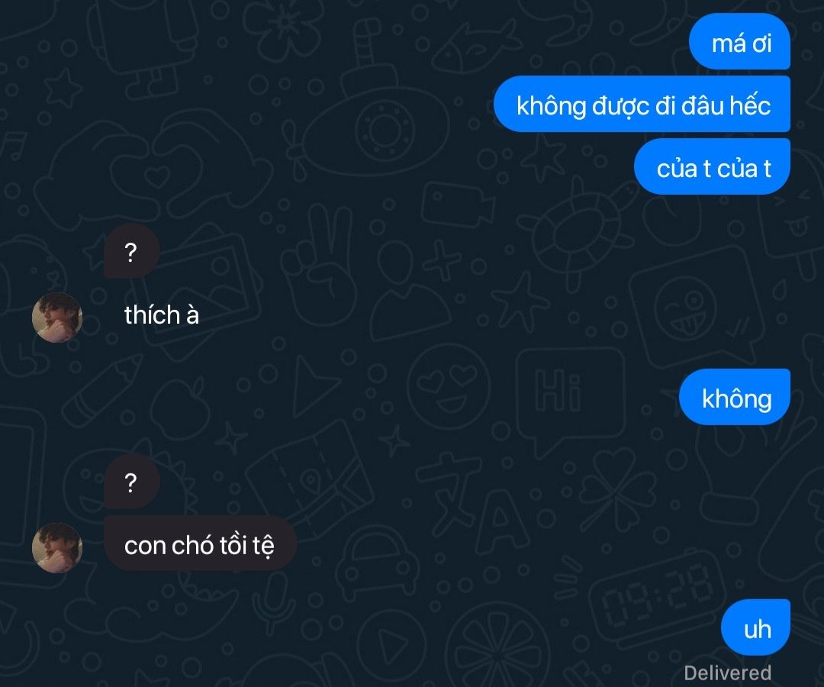
Task: Select the 'má ơi' message bubble
Action: 739,42
